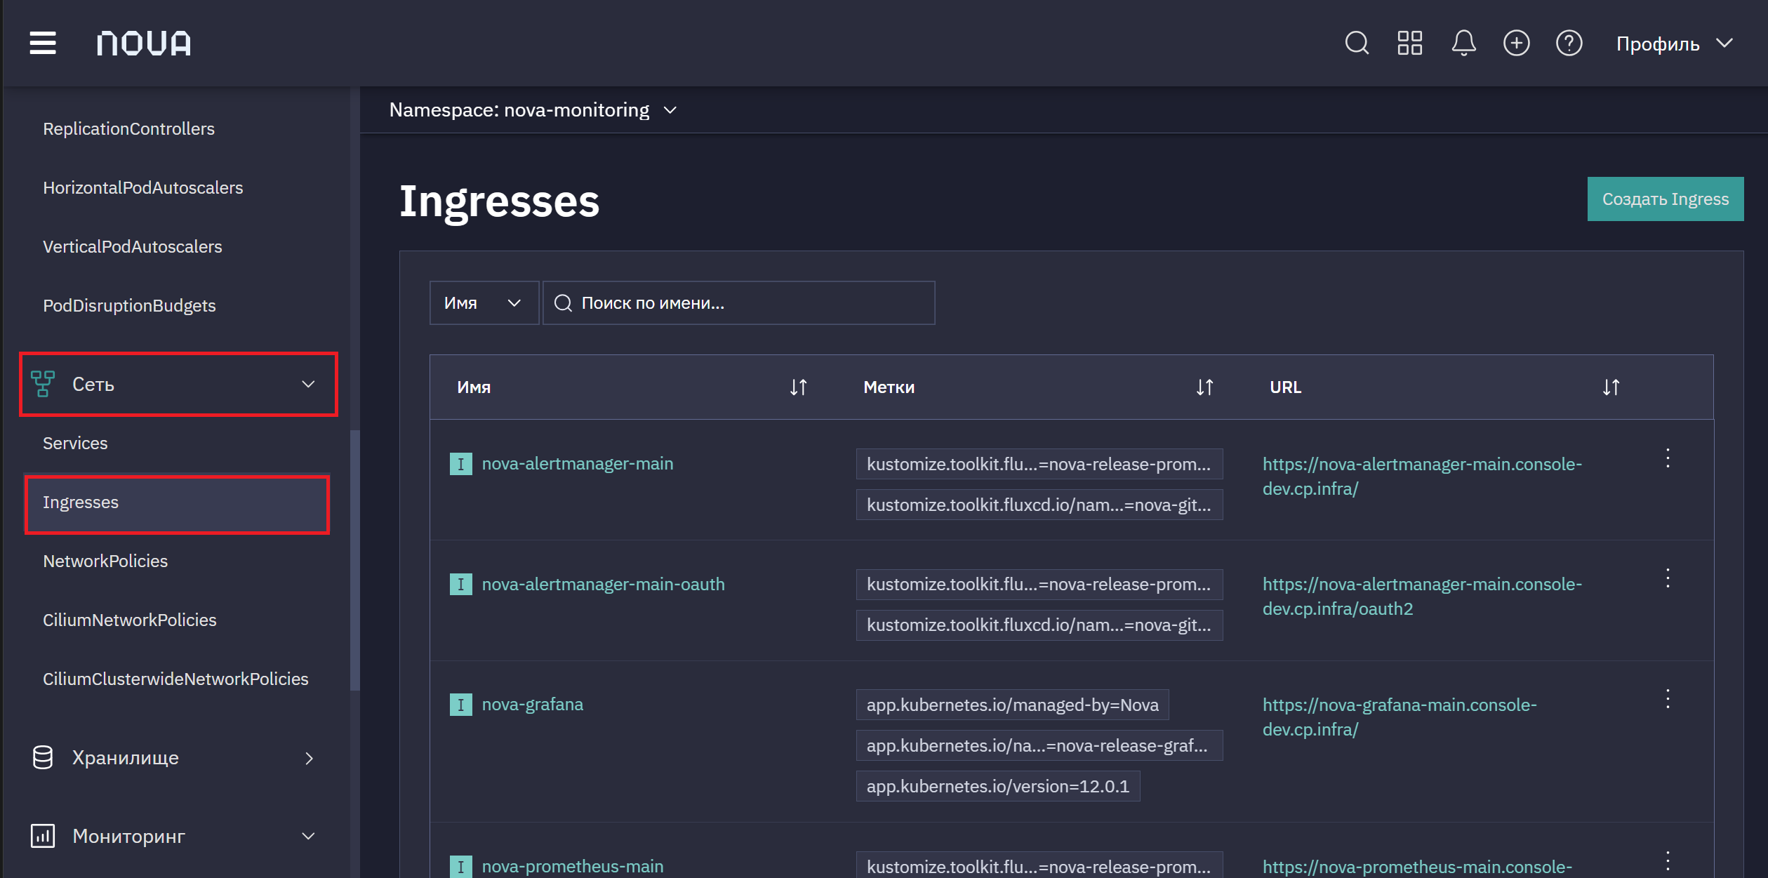The image size is (1768, 878).
Task: Open CiliumNetworkPolicies in sidebar
Action: click(129, 620)
